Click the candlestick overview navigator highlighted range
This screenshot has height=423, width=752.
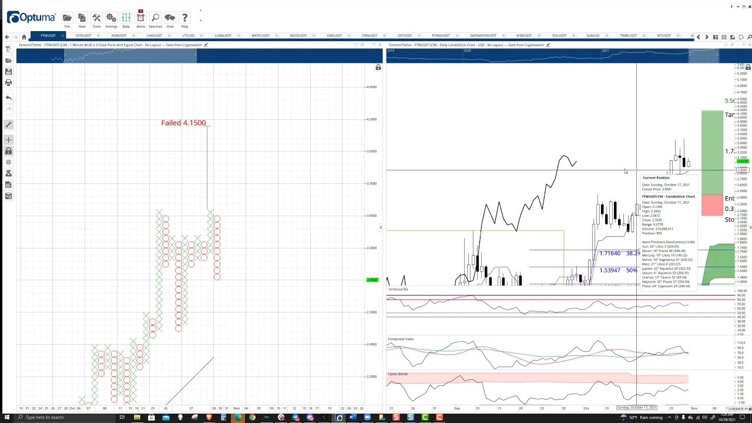(x=703, y=56)
